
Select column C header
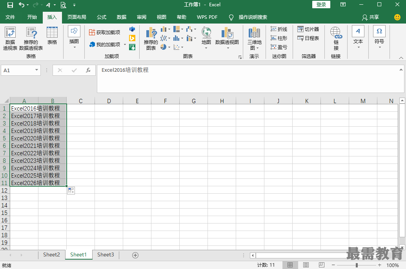(x=80, y=101)
